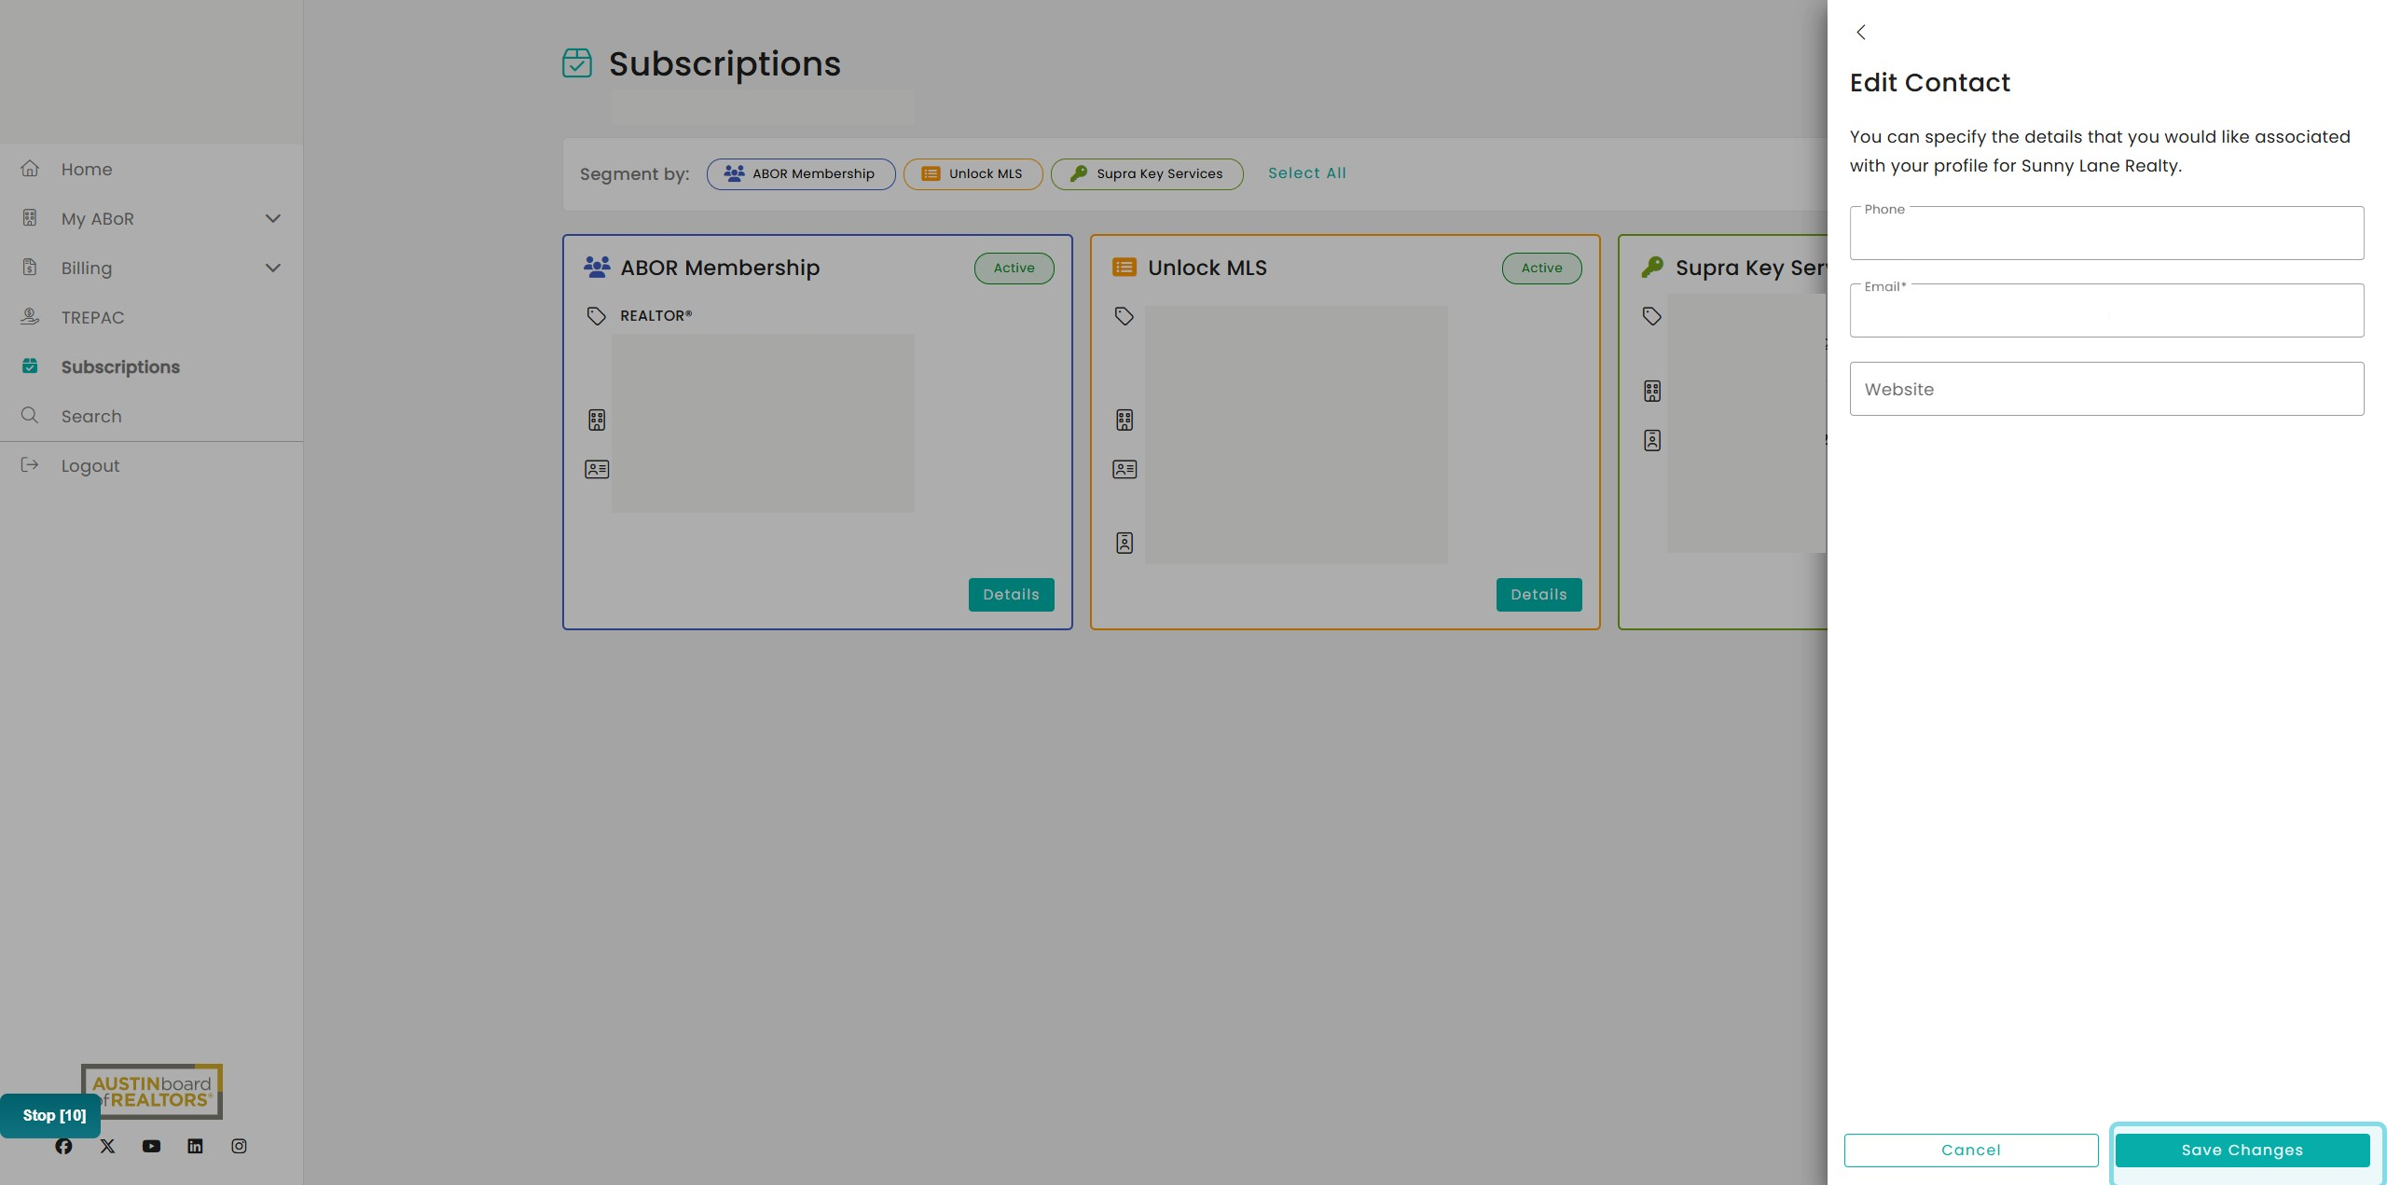The image size is (2387, 1185).
Task: Open Details for ABOR Membership
Action: tap(1011, 595)
